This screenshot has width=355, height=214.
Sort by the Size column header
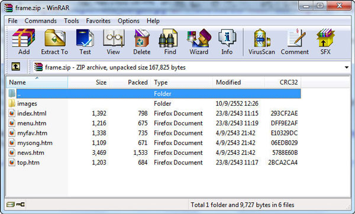click(89, 82)
